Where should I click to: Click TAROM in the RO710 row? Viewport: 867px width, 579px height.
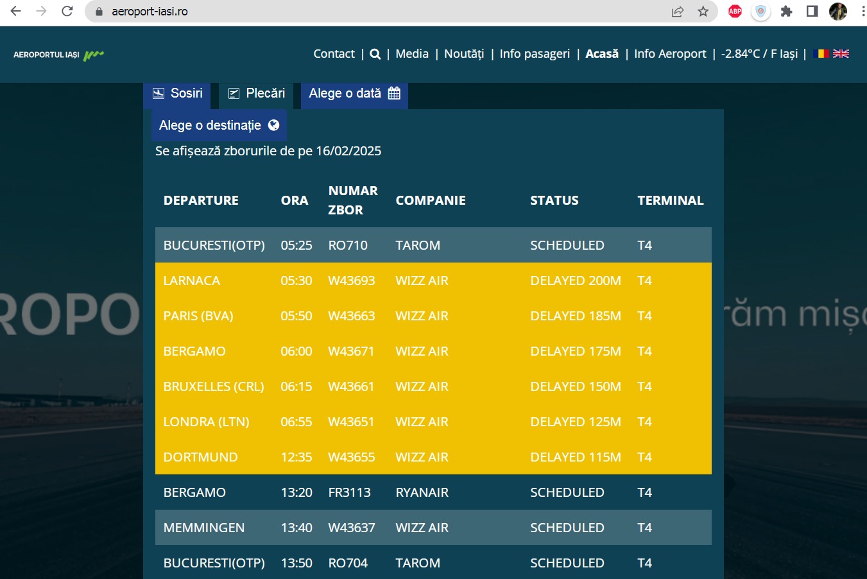418,245
